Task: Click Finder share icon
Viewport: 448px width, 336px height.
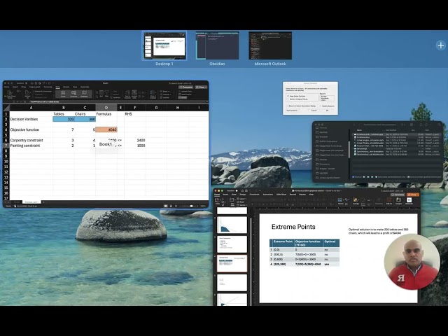Action: pyautogui.click(x=421, y=125)
